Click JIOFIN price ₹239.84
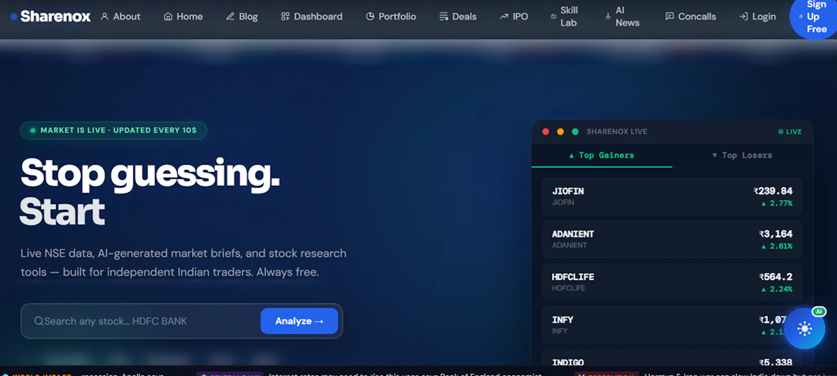Image resolution: width=837 pixels, height=376 pixels. [x=773, y=191]
